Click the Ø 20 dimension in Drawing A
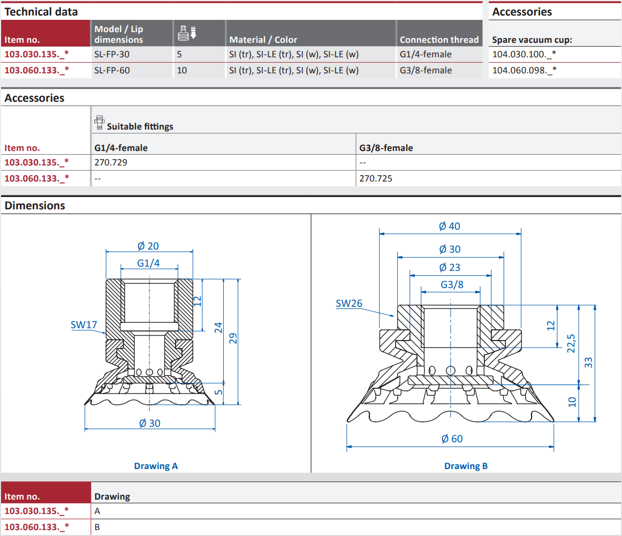 (x=148, y=246)
